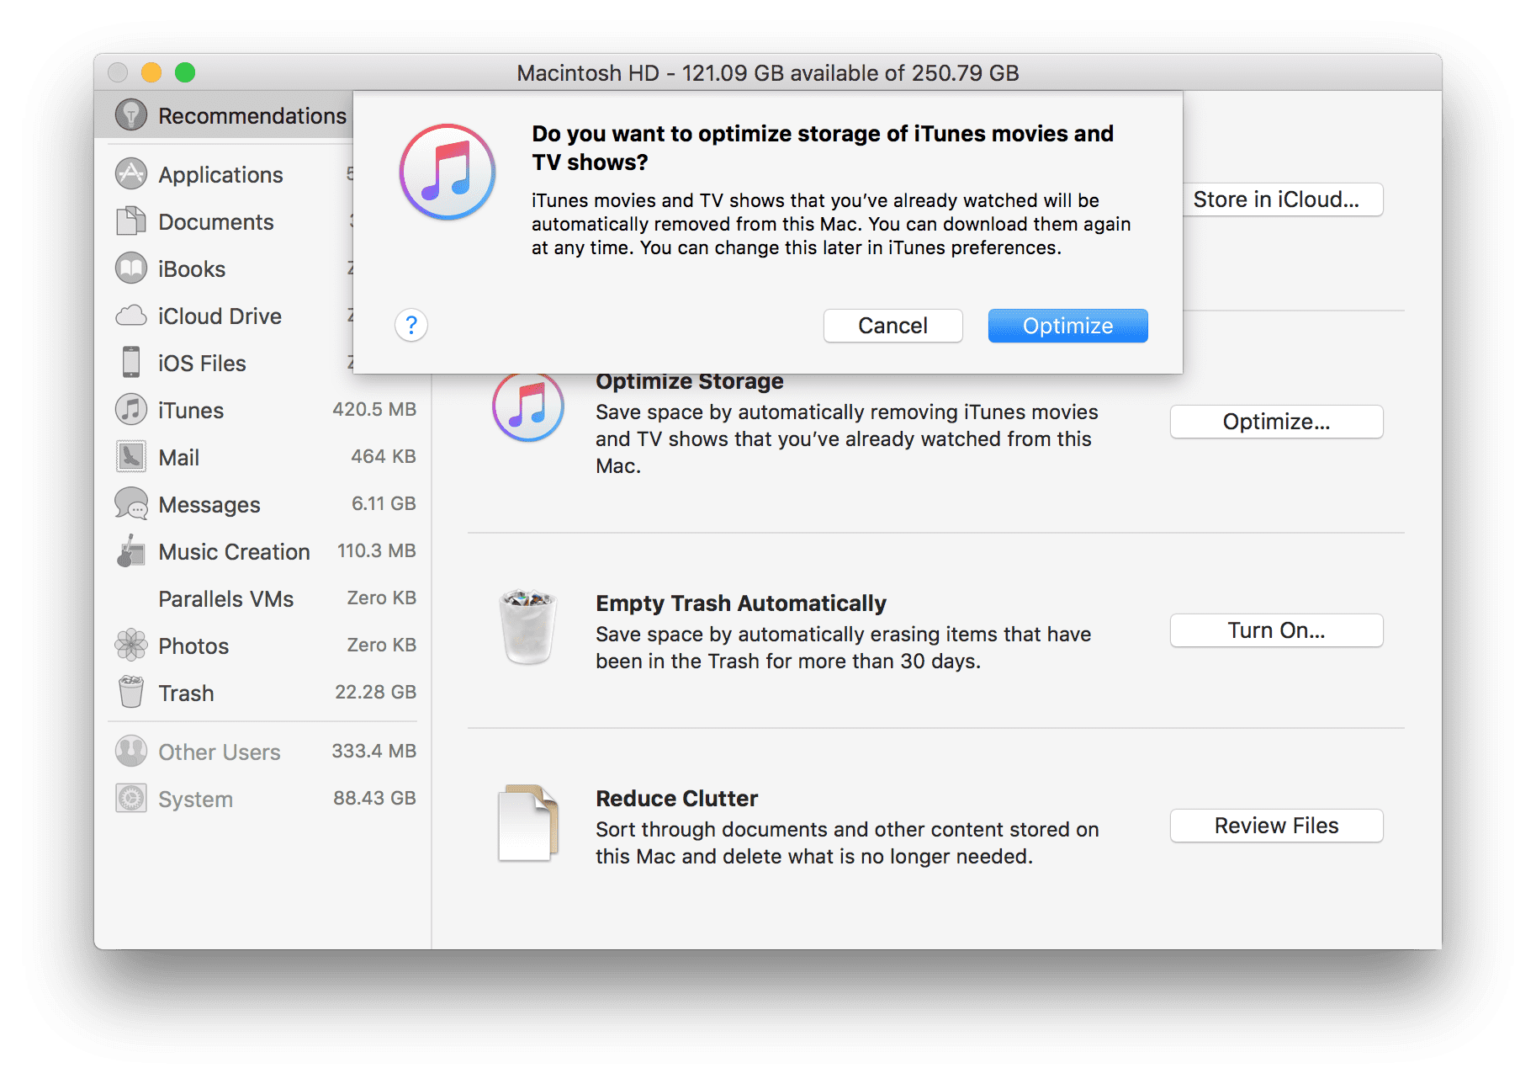Enable Empty Trash Automatically via Turn On

pos(1275,630)
